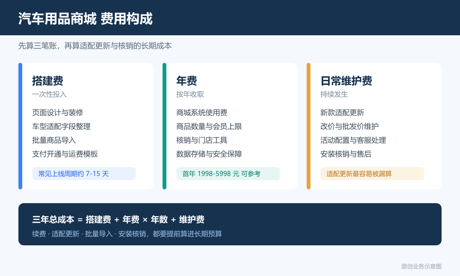Screen dimensions: 460x276
Task: Select the line 改价与批发价维护
Action: click(x=350, y=127)
